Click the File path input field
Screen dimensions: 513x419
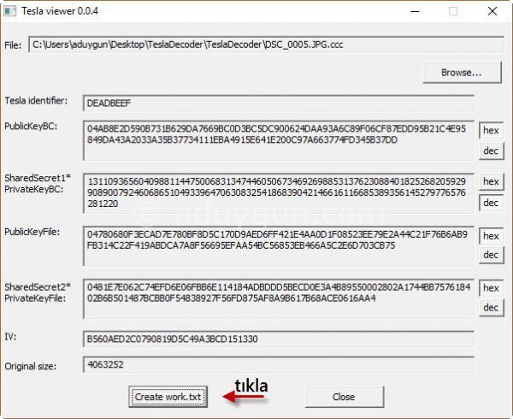click(266, 44)
